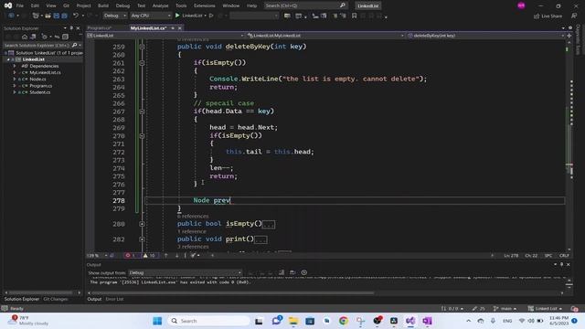
Task: Open the Build menu
Action: coord(103,5)
